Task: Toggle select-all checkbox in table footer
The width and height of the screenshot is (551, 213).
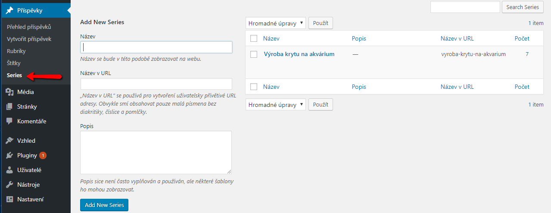Action: point(254,87)
